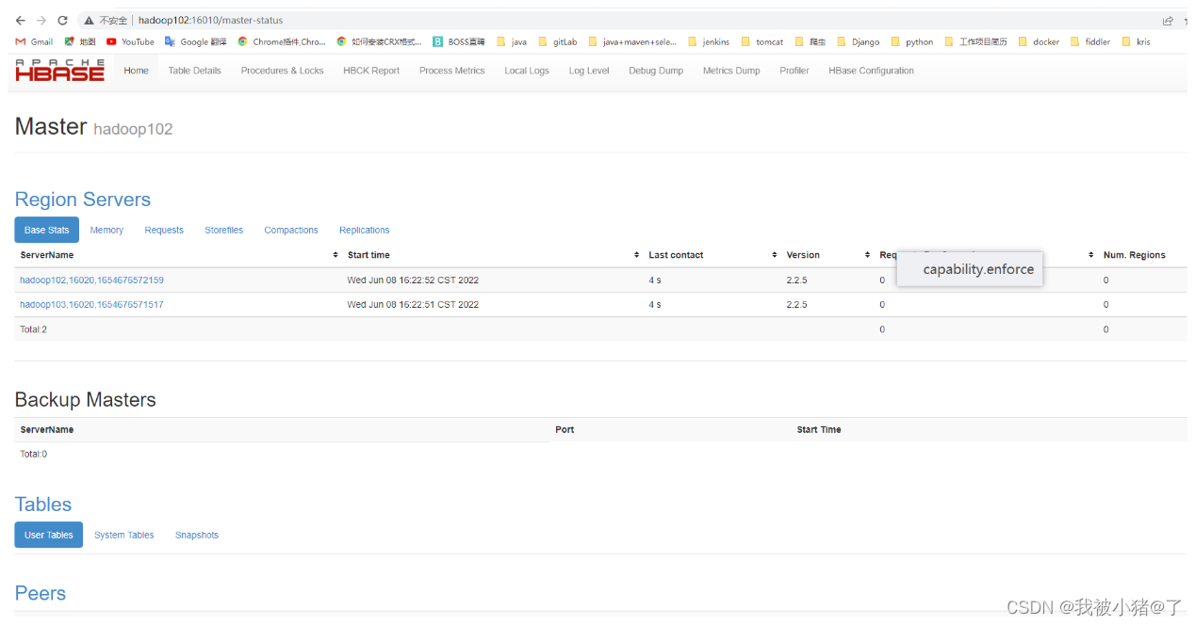Image resolution: width=1195 pixels, height=625 pixels.
Task: Click the capability.enforce tooltip
Action: tap(970, 269)
